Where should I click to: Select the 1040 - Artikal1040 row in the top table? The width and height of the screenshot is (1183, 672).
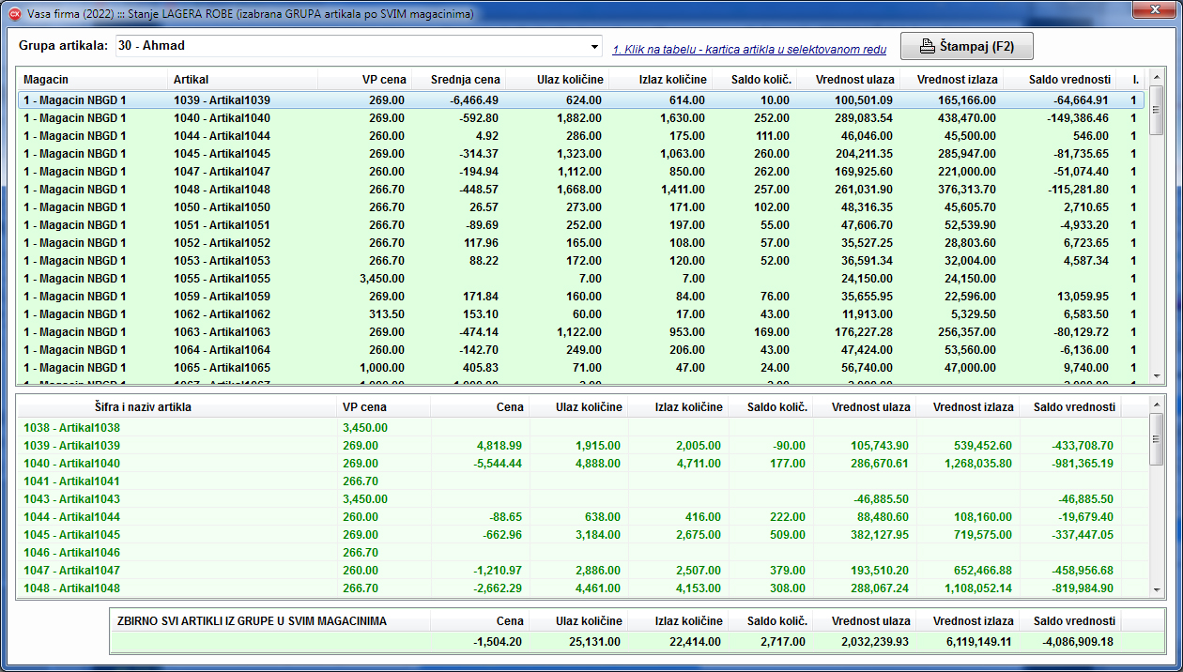tap(583, 118)
